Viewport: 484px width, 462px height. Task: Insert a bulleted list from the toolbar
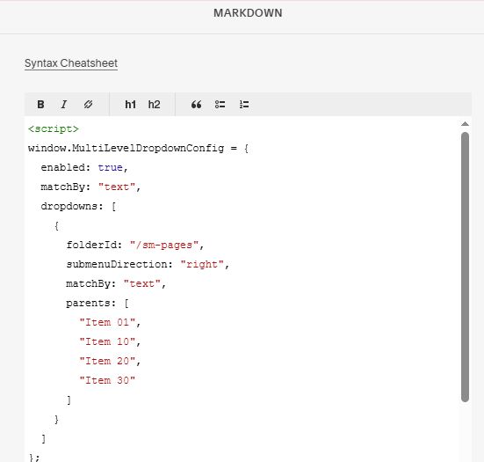coord(220,105)
